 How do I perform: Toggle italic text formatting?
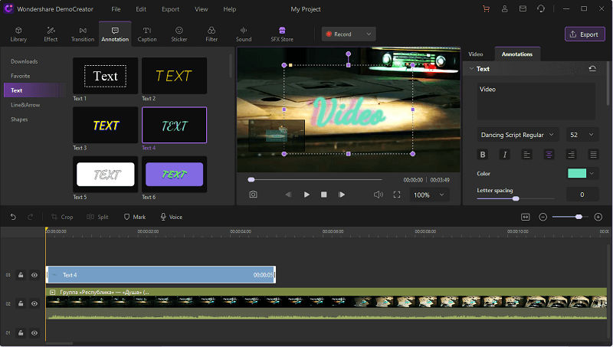point(505,155)
